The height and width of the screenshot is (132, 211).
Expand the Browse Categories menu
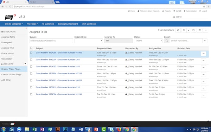pos(14,24)
